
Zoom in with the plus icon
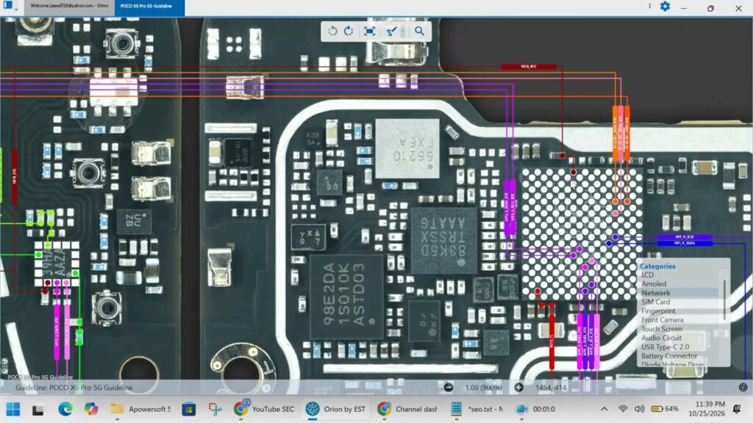click(x=518, y=387)
